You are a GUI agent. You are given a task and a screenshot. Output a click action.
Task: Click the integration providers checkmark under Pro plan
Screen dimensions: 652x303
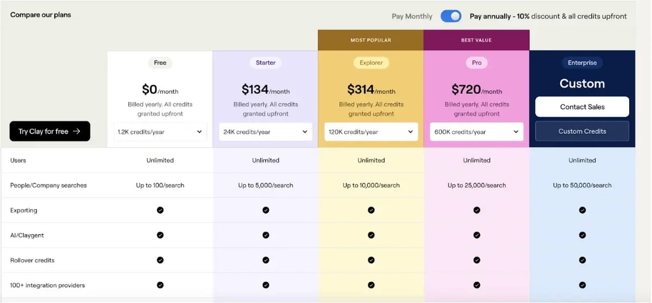coord(477,285)
